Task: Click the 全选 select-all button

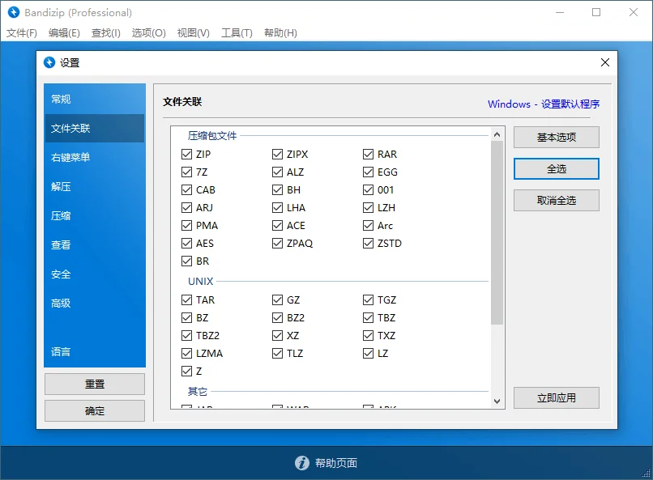Action: click(556, 168)
